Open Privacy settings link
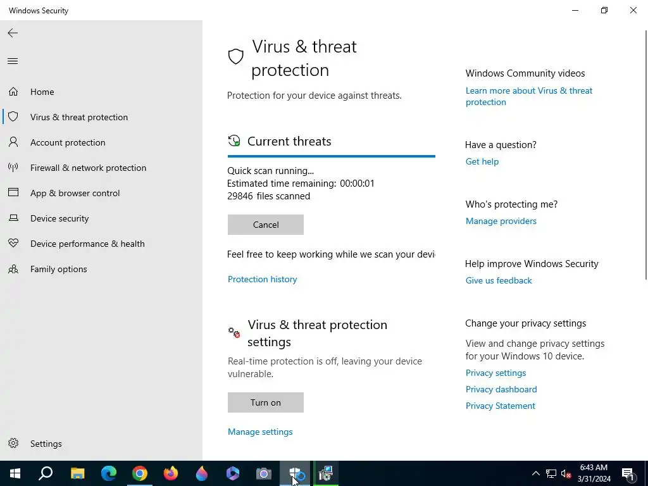Viewport: 648px width, 486px height. (495, 373)
